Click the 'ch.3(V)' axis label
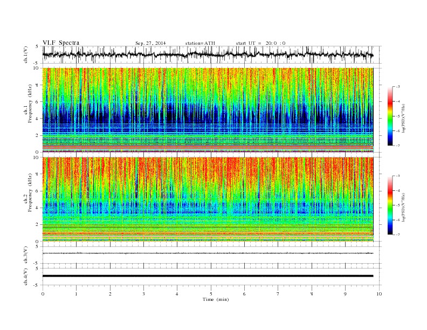Viewport: 427px width, 330px height. 26,255
